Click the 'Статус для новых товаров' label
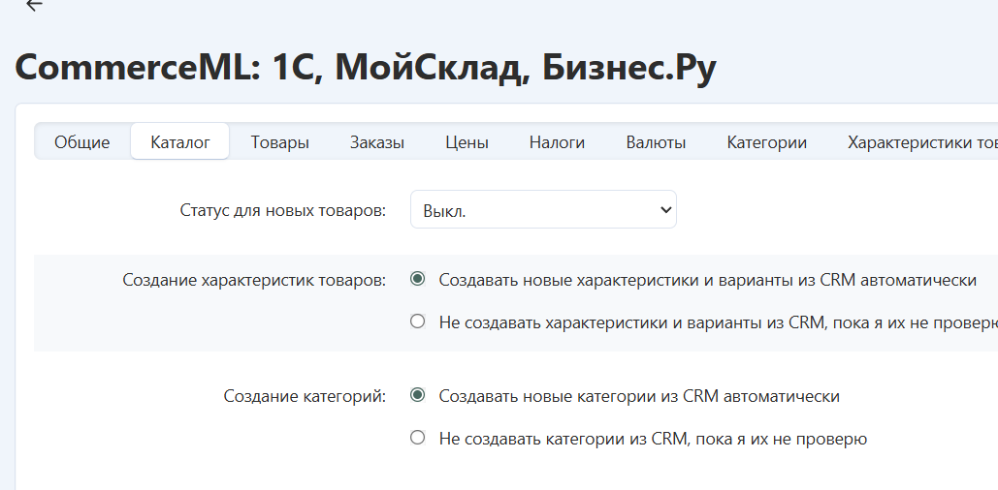This screenshot has width=998, height=490. pos(283,210)
